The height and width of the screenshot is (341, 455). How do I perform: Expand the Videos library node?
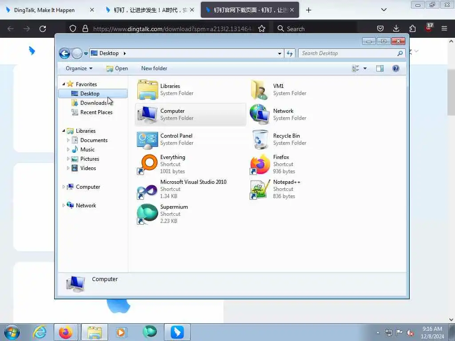click(x=68, y=168)
